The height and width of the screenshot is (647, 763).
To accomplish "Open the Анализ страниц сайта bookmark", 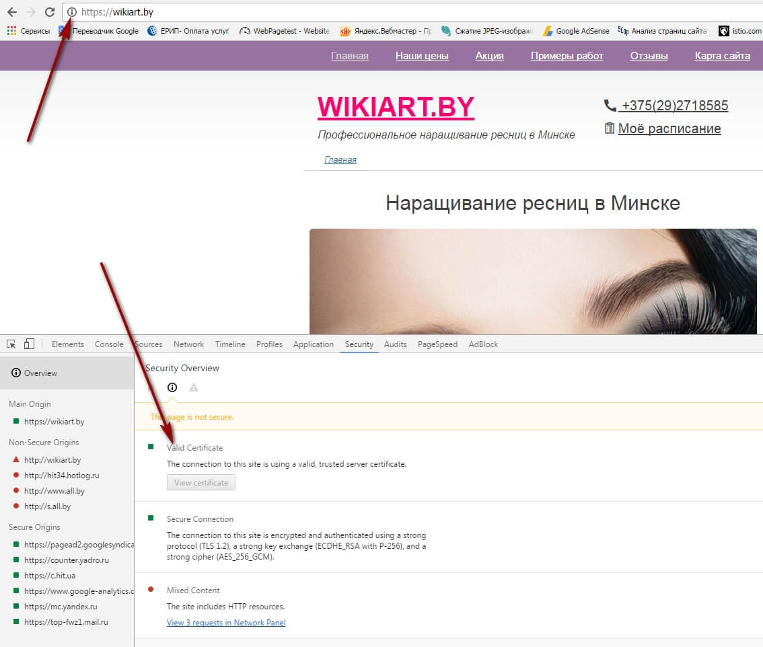I will [x=662, y=31].
